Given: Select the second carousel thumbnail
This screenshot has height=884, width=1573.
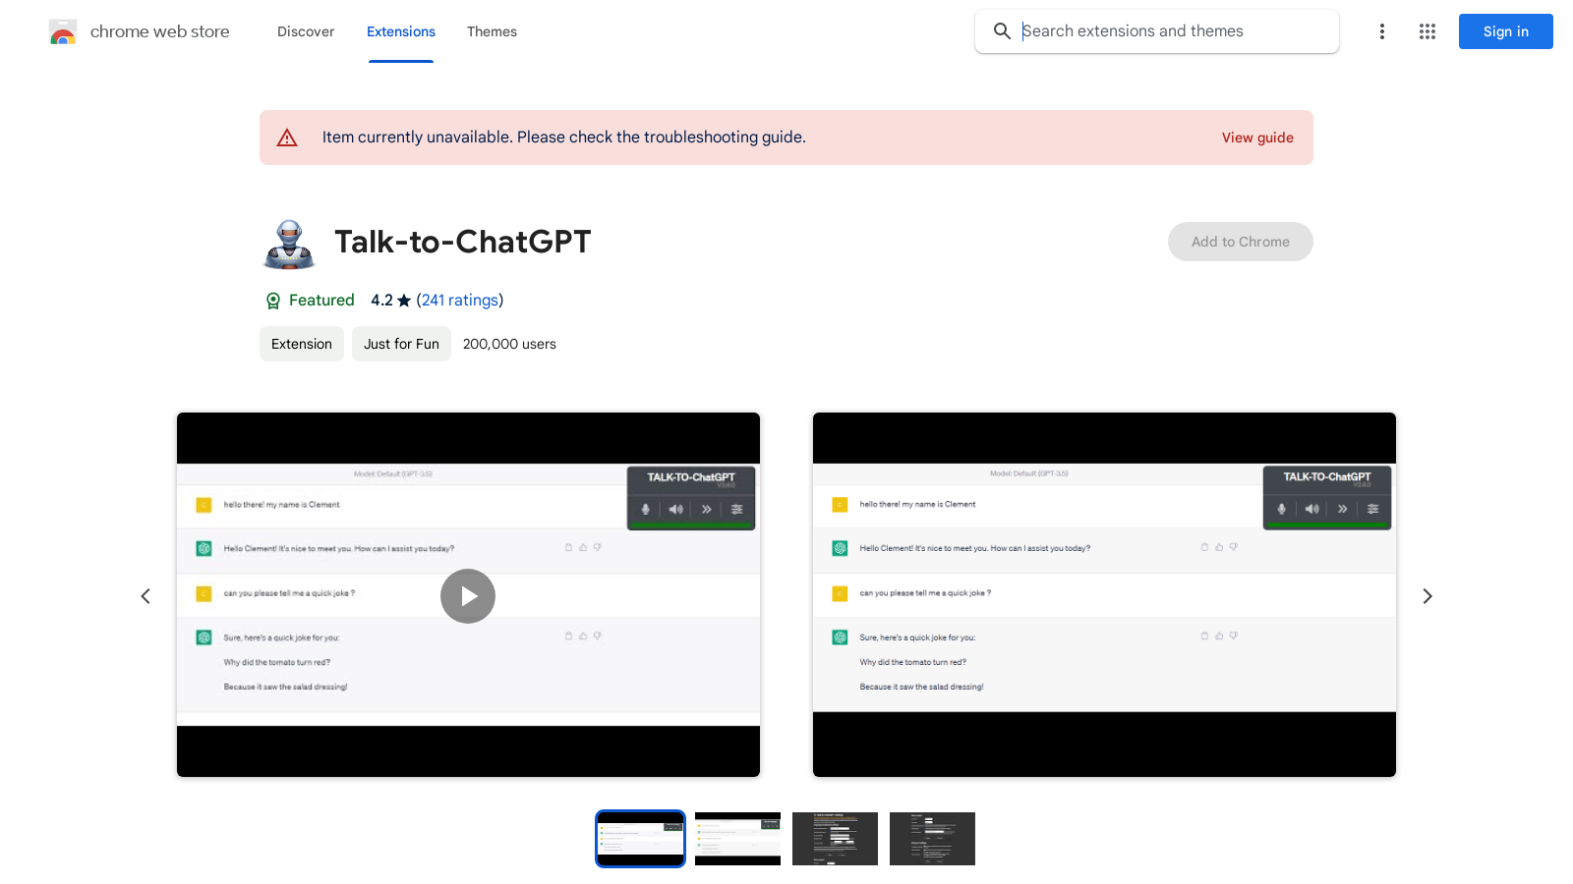Looking at the screenshot, I should tap(737, 839).
